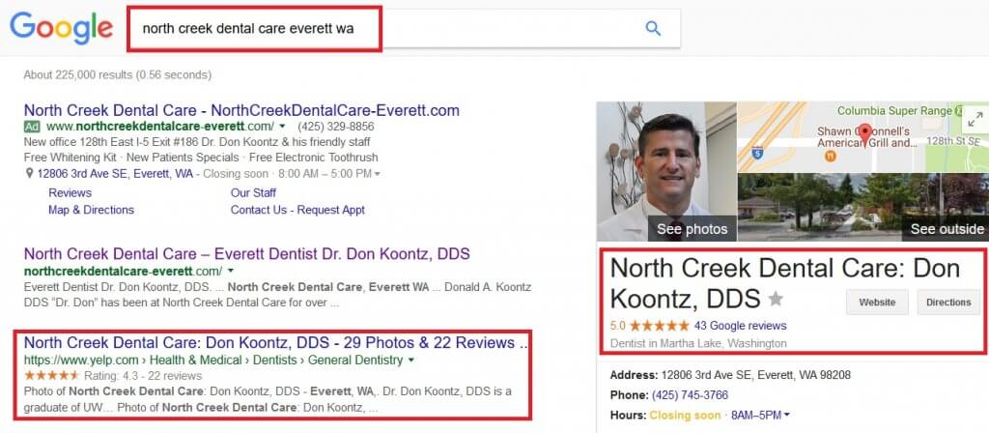Click the map thumbnail with red pin

click(x=862, y=137)
